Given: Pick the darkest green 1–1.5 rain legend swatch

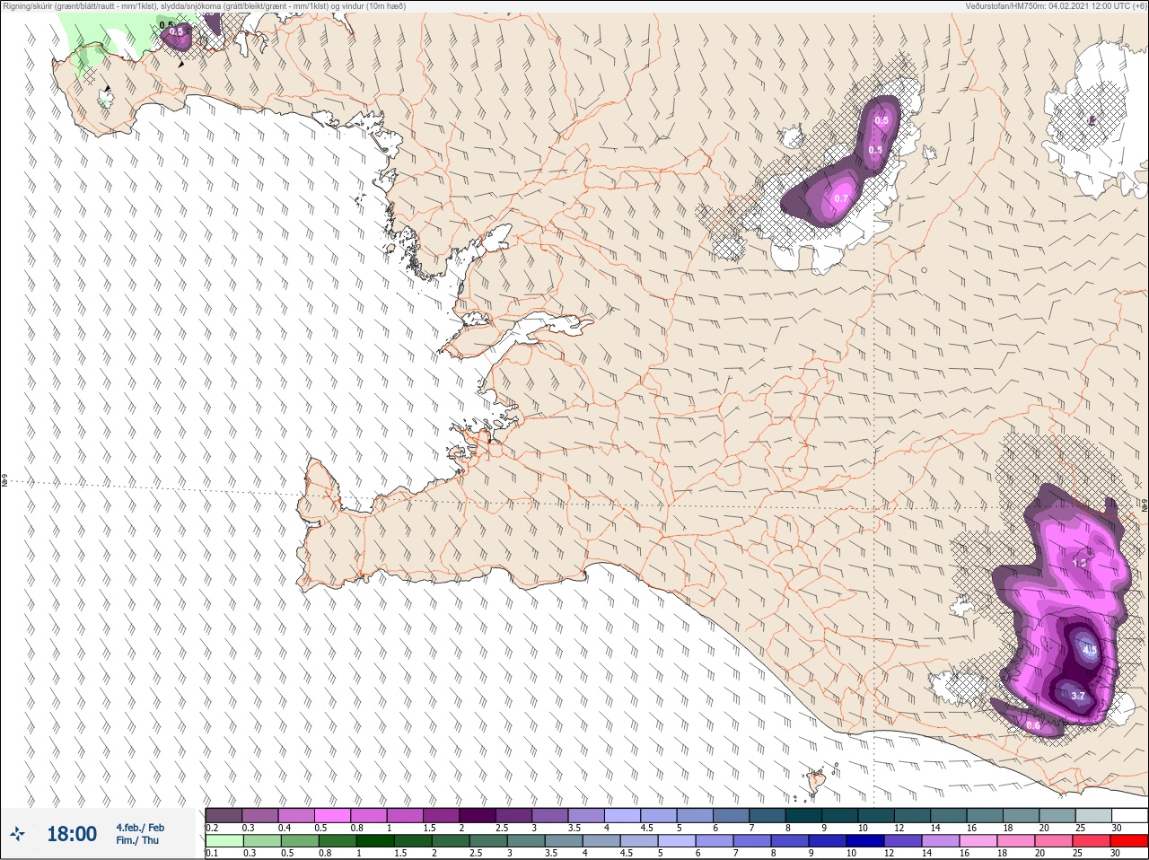Looking at the screenshot, I should click(x=374, y=841).
